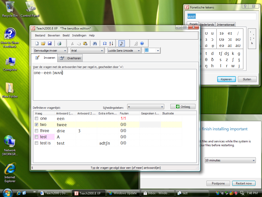The image size is (262, 197).
Task: Toggle the music note sound button
Action: tap(122, 44)
